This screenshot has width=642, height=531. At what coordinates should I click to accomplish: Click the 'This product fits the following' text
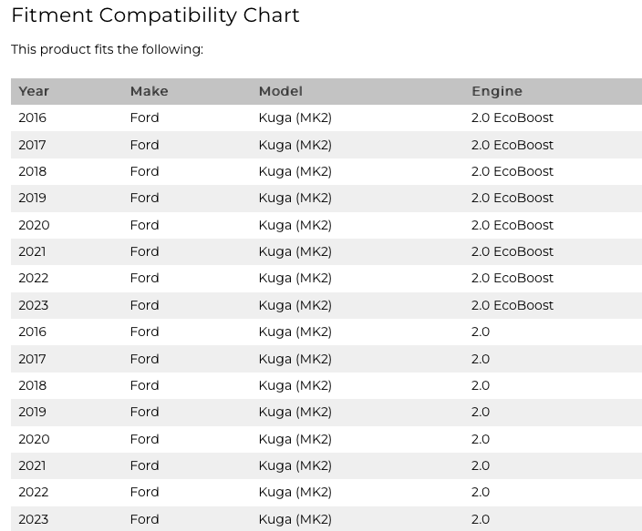[x=107, y=49]
